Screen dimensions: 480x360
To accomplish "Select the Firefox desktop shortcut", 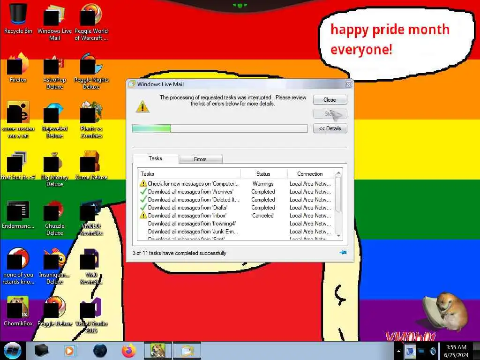I will pos(18,67).
